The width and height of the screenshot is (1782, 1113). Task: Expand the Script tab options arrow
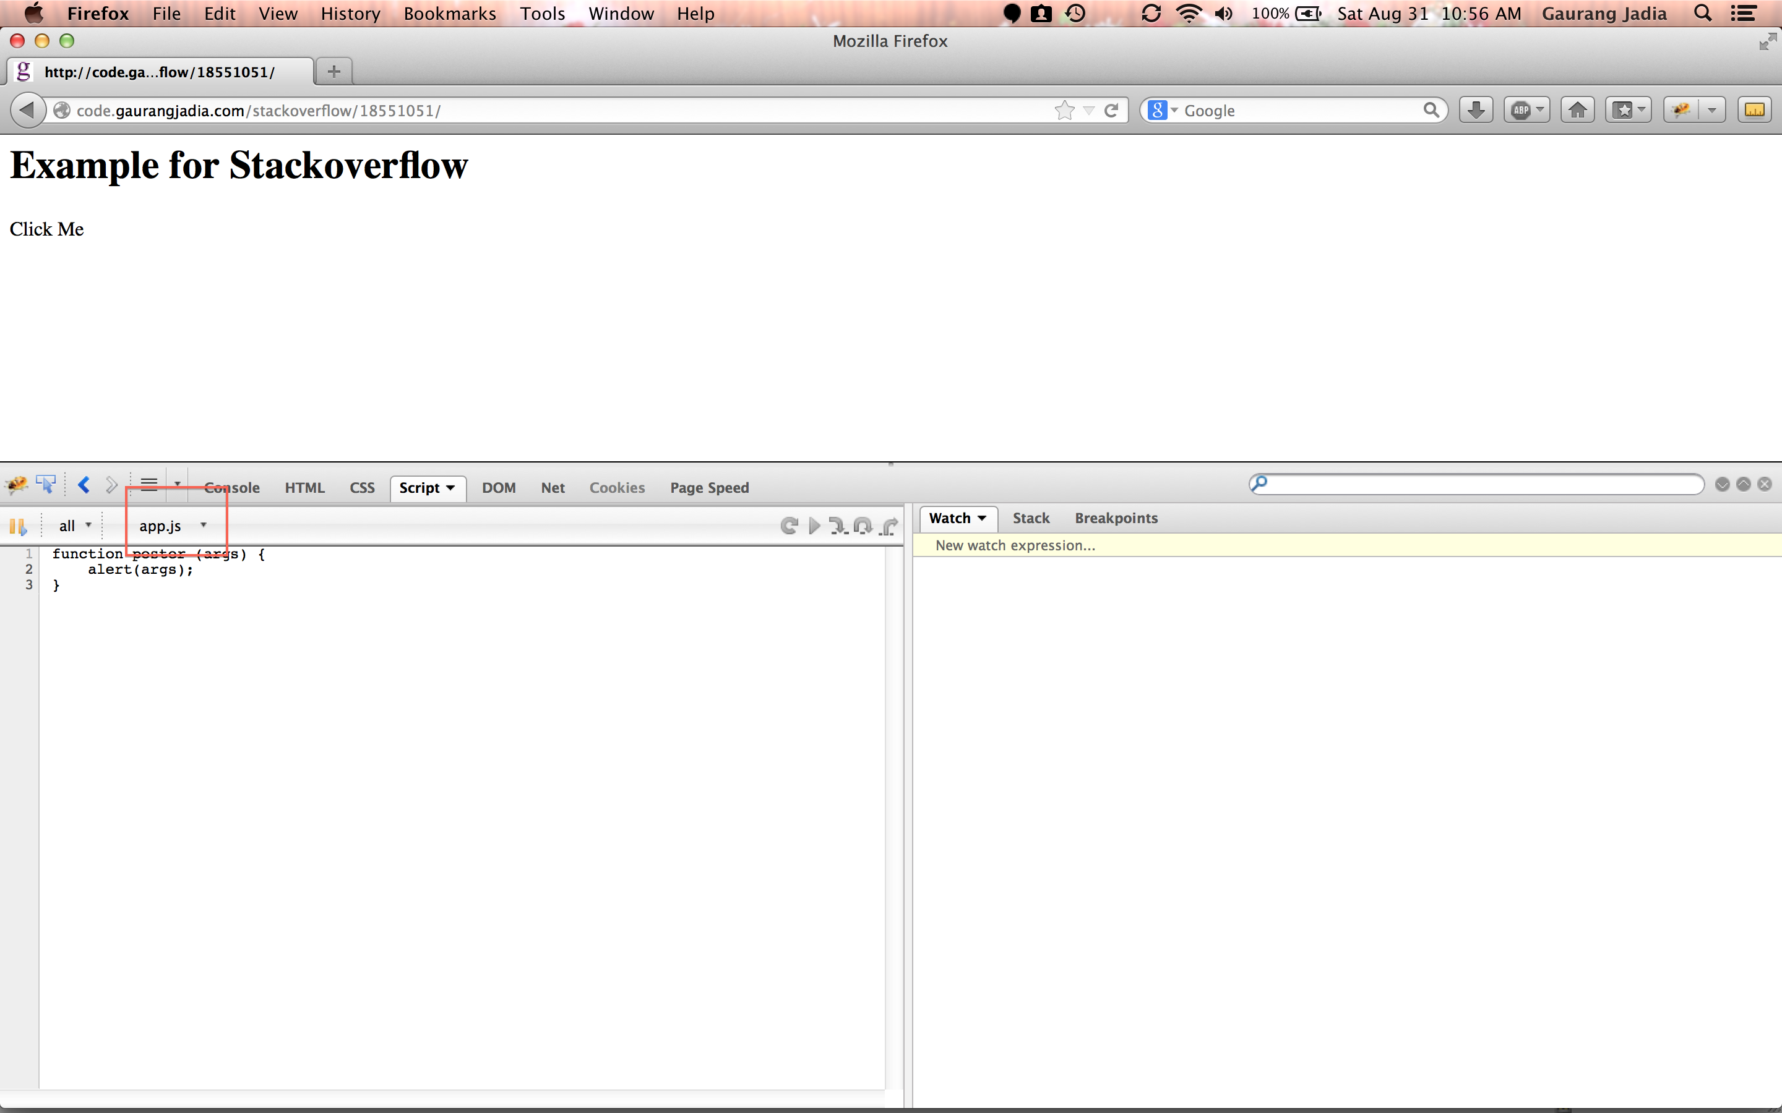(450, 487)
